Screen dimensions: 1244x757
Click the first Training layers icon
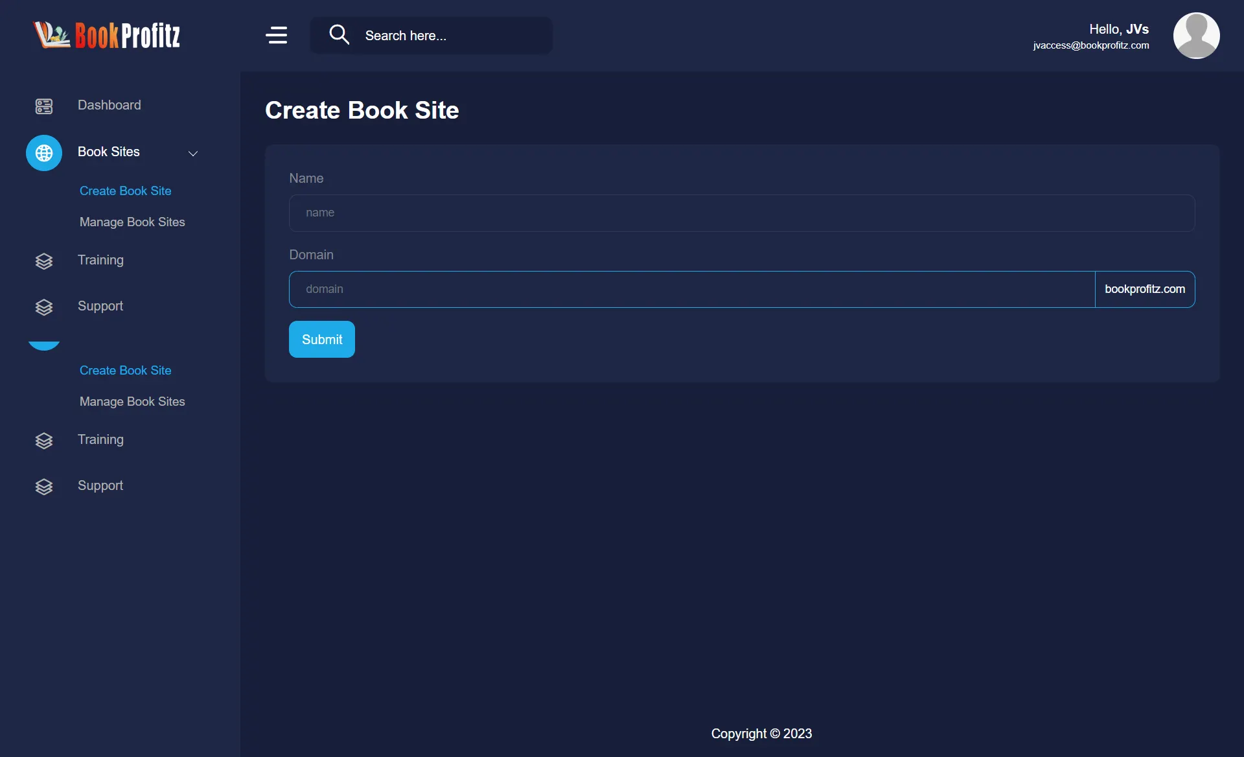point(44,261)
